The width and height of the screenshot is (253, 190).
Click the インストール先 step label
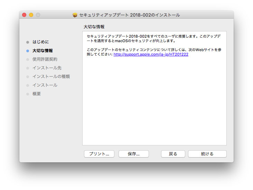(x=47, y=68)
